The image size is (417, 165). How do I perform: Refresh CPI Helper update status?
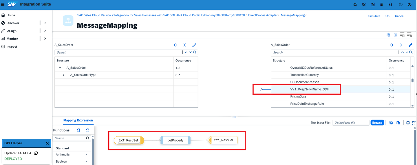36,153
